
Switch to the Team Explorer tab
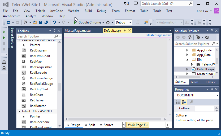(x=196, y=82)
